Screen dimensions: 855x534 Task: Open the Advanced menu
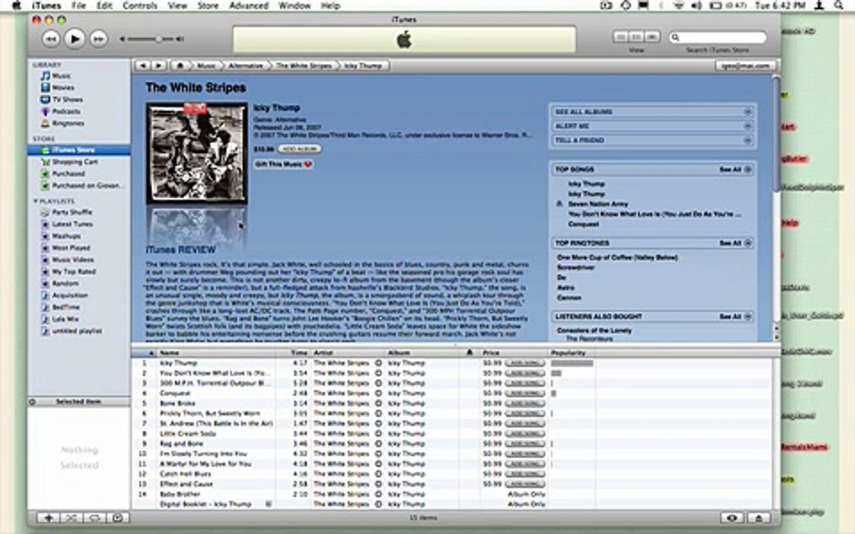pos(250,5)
